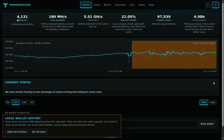The height and width of the screenshot is (140, 224).
Task: Select the 12h time range
Action: [x=16, y=102]
